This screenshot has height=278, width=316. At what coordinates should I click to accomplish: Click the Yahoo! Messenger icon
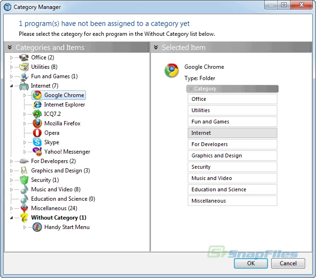[37, 152]
